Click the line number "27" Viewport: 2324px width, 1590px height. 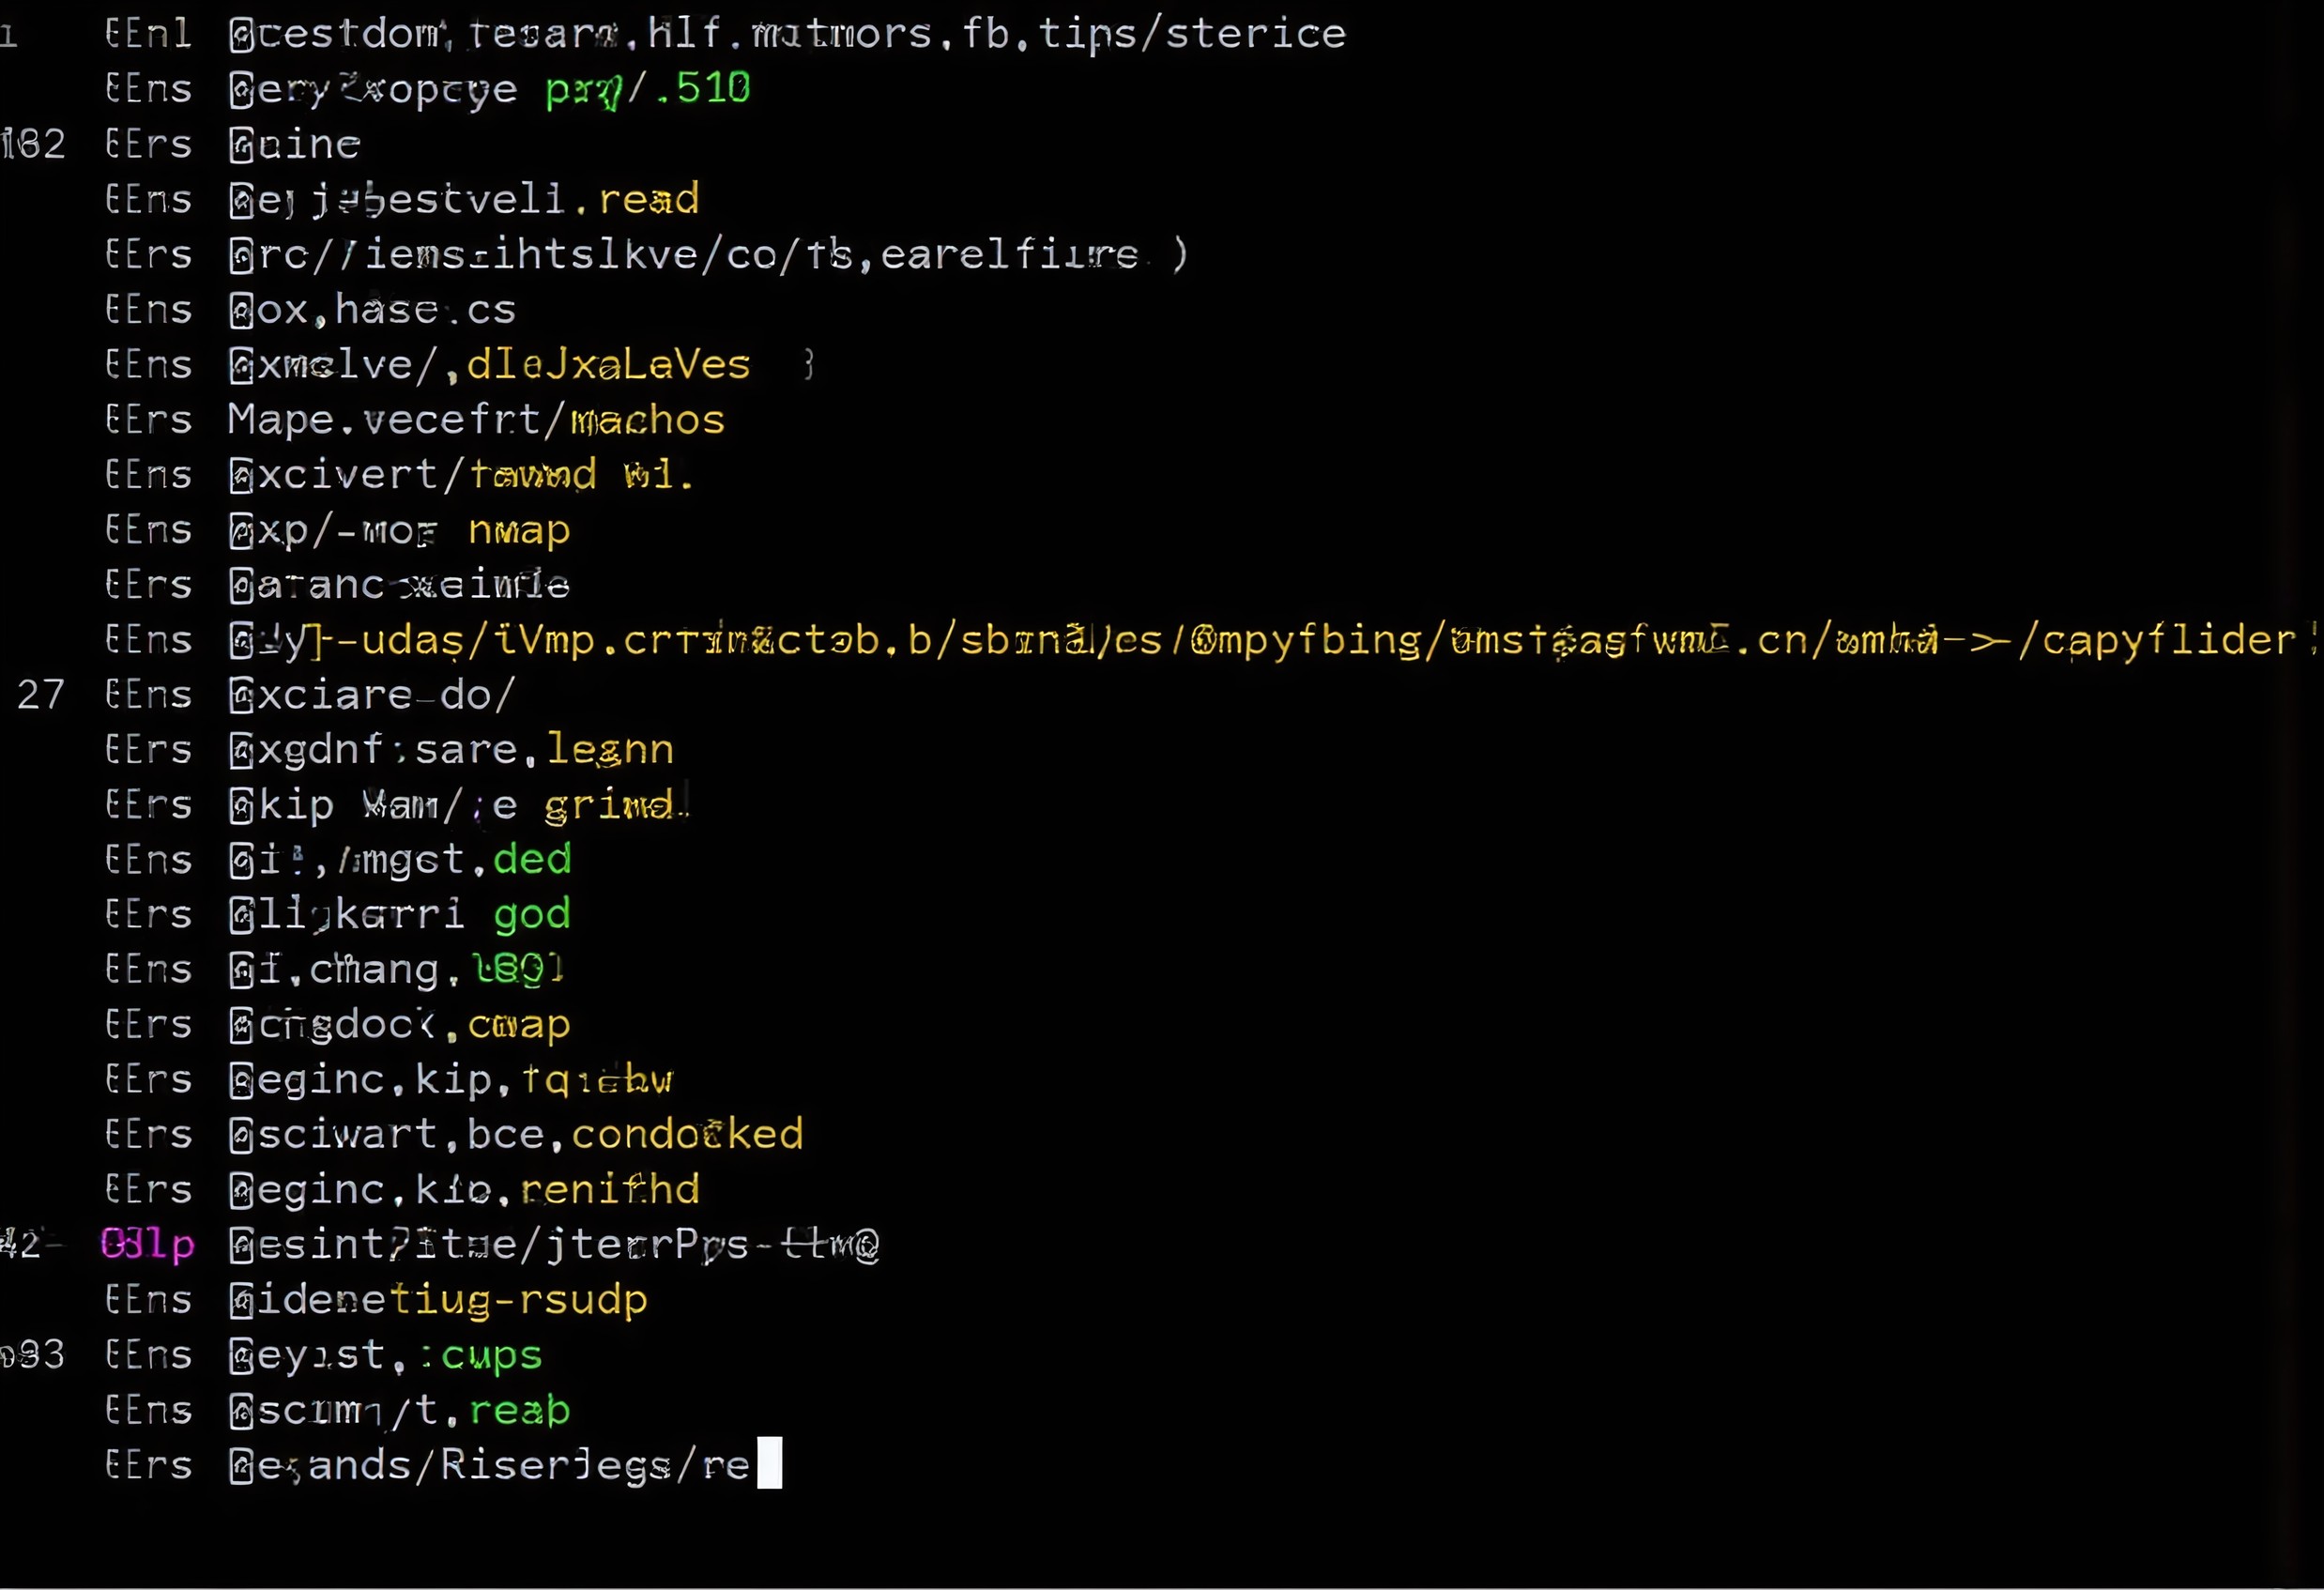41,695
